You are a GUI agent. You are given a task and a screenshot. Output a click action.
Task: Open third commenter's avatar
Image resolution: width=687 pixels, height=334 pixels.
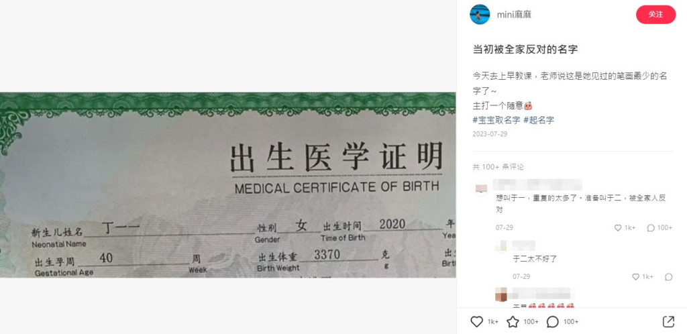tap(501, 296)
